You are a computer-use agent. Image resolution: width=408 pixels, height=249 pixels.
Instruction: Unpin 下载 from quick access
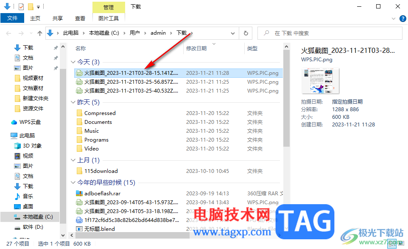click(x=55, y=47)
